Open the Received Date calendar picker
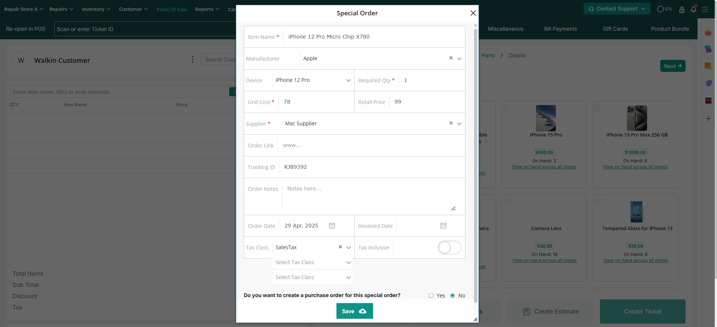The height and width of the screenshot is (327, 717). click(443, 226)
